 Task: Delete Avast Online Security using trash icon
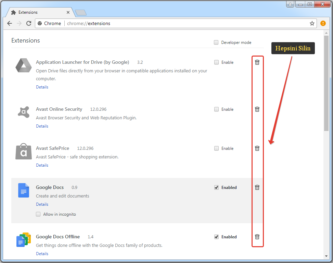(257, 109)
